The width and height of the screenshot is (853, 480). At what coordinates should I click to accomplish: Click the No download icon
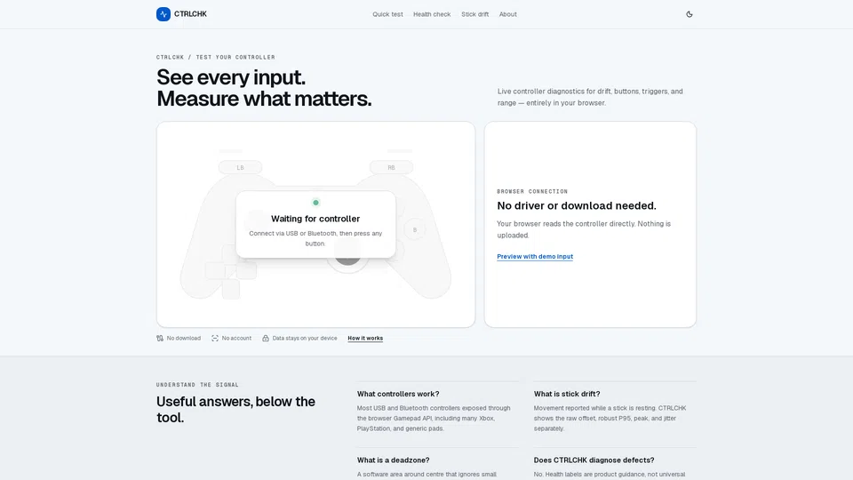(x=160, y=339)
